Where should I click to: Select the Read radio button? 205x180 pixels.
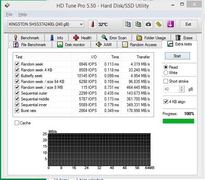pos(166,67)
